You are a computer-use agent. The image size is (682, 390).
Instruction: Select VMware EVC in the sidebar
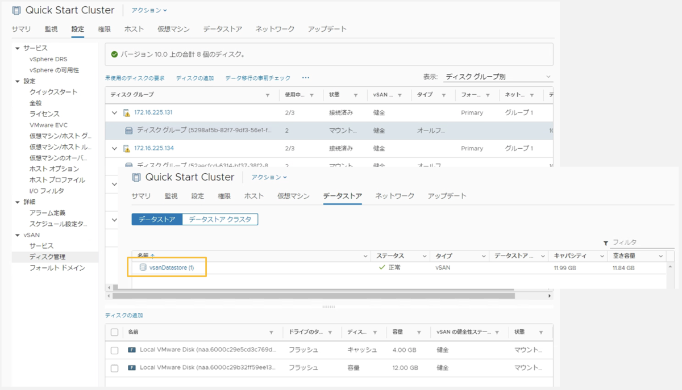click(x=48, y=125)
